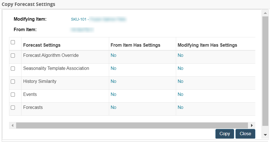Select the History Similarity checkbox
The image size is (270, 142).
[13, 82]
